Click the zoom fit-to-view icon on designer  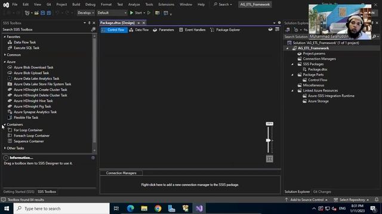(269, 159)
